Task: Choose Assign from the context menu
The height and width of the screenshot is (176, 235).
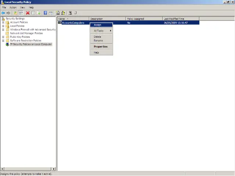Action: [101, 25]
